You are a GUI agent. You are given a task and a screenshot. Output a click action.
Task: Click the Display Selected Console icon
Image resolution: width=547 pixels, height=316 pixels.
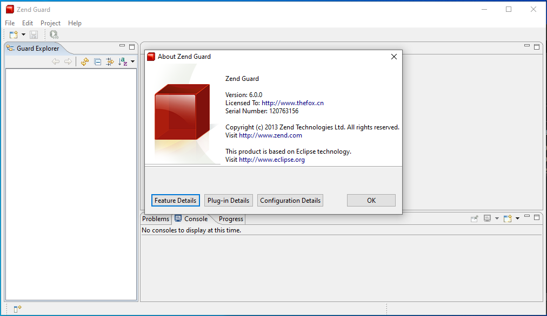click(488, 218)
